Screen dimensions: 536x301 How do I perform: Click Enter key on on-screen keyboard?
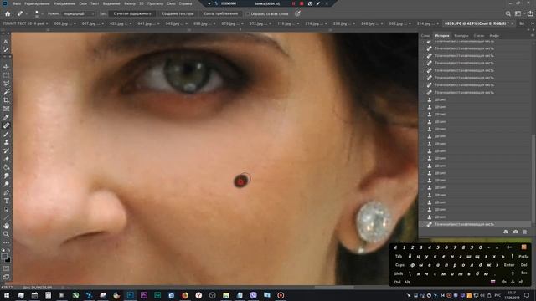[x=509, y=265]
